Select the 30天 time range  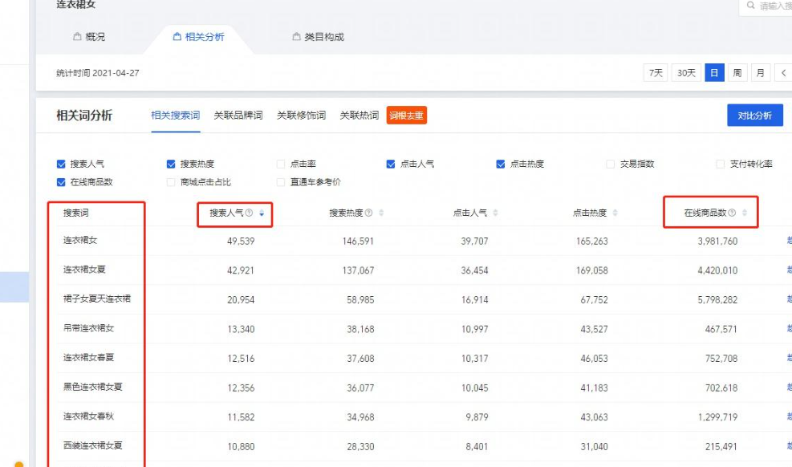686,73
